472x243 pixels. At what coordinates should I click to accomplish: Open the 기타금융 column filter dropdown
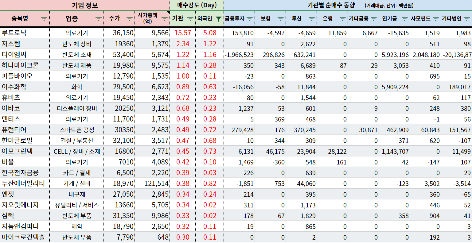coord(373,19)
